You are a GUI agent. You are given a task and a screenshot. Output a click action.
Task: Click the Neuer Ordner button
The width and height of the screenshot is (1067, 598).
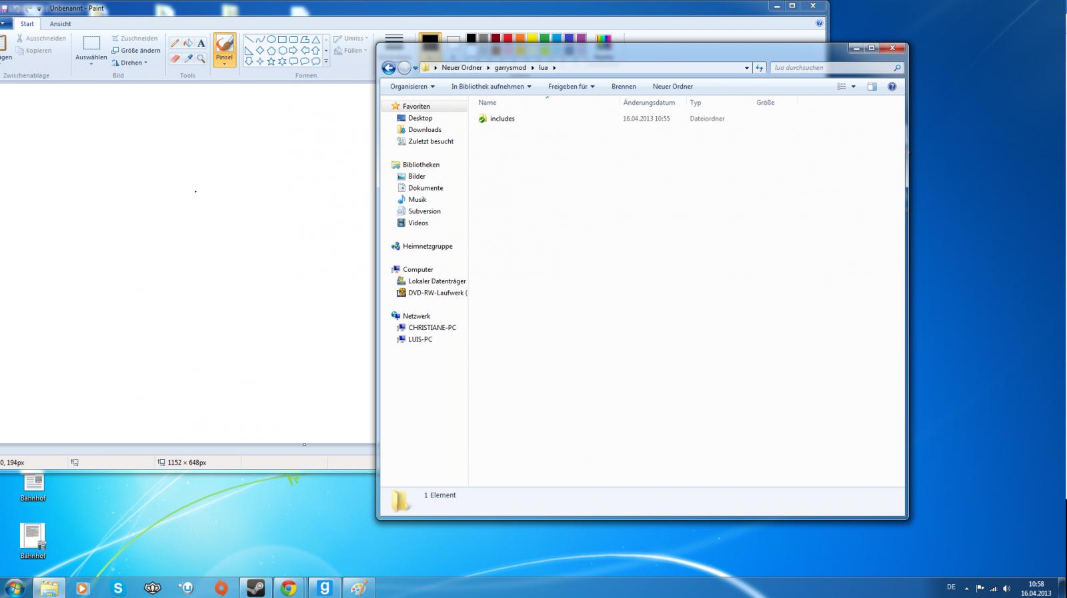(x=672, y=87)
